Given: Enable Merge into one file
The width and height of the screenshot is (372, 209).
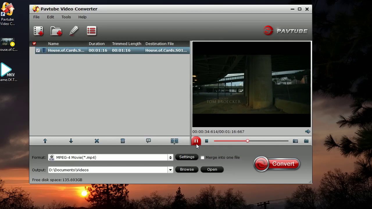Looking at the screenshot, I should (x=203, y=158).
